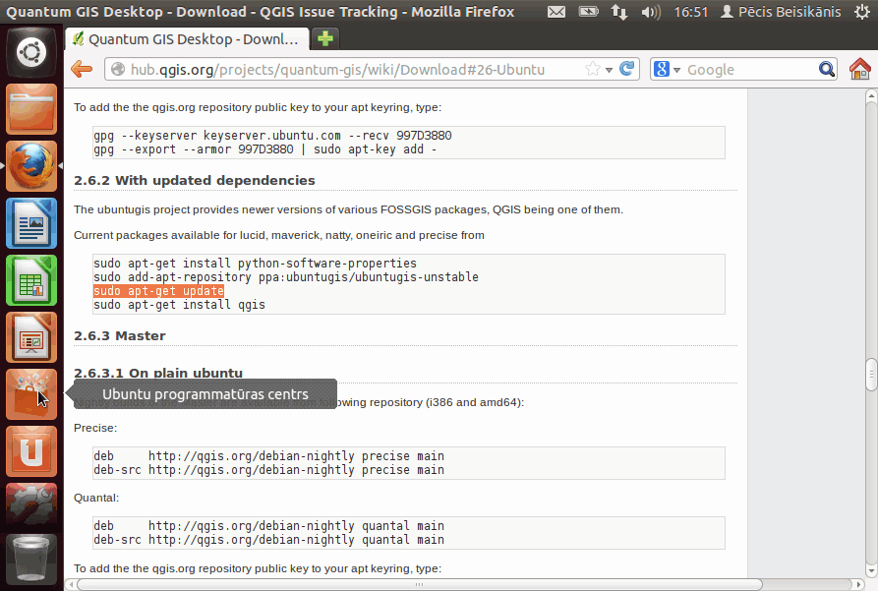Go to the Firefox home page

pos(860,70)
